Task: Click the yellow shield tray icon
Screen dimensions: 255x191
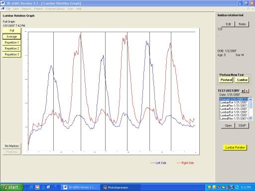Action: tap(209, 188)
